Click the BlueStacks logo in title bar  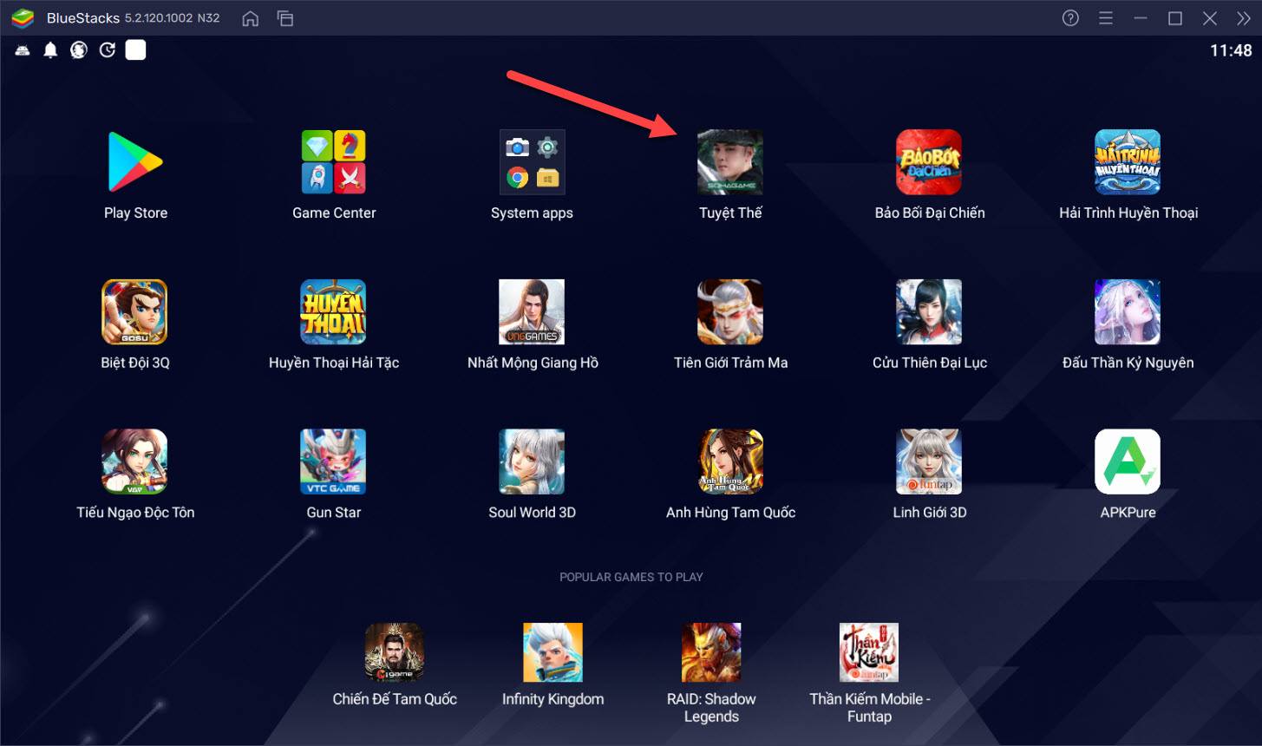pos(23,18)
